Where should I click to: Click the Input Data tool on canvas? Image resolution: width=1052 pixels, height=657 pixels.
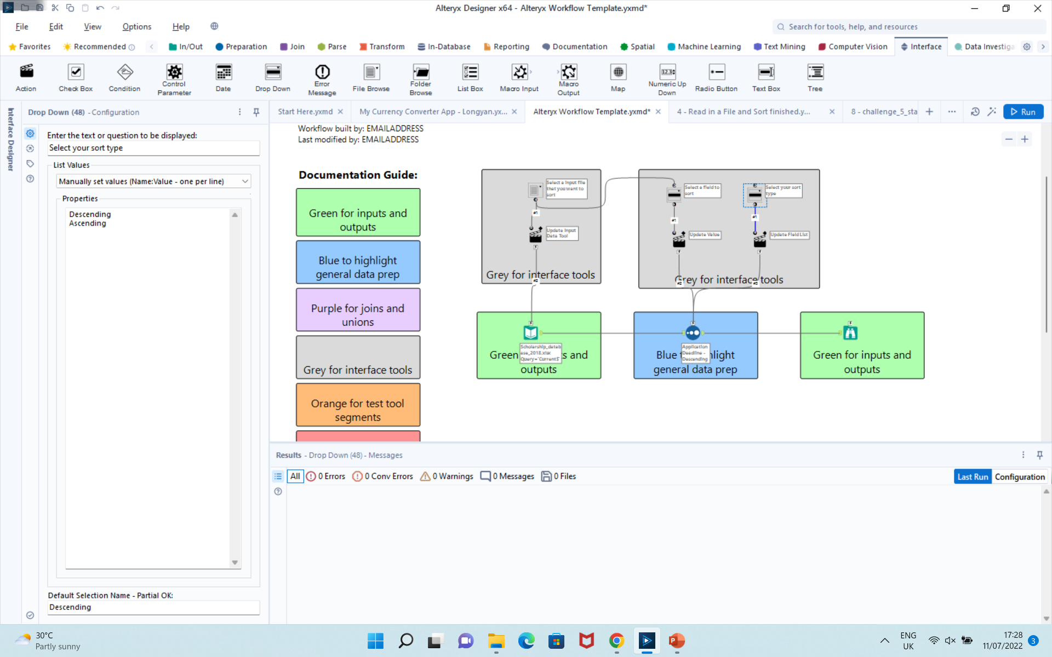[x=530, y=332]
